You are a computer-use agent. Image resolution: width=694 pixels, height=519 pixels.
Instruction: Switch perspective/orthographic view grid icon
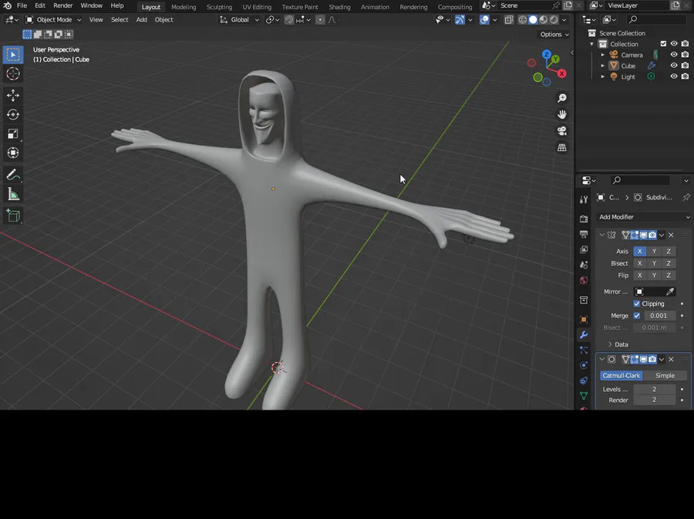pos(562,148)
